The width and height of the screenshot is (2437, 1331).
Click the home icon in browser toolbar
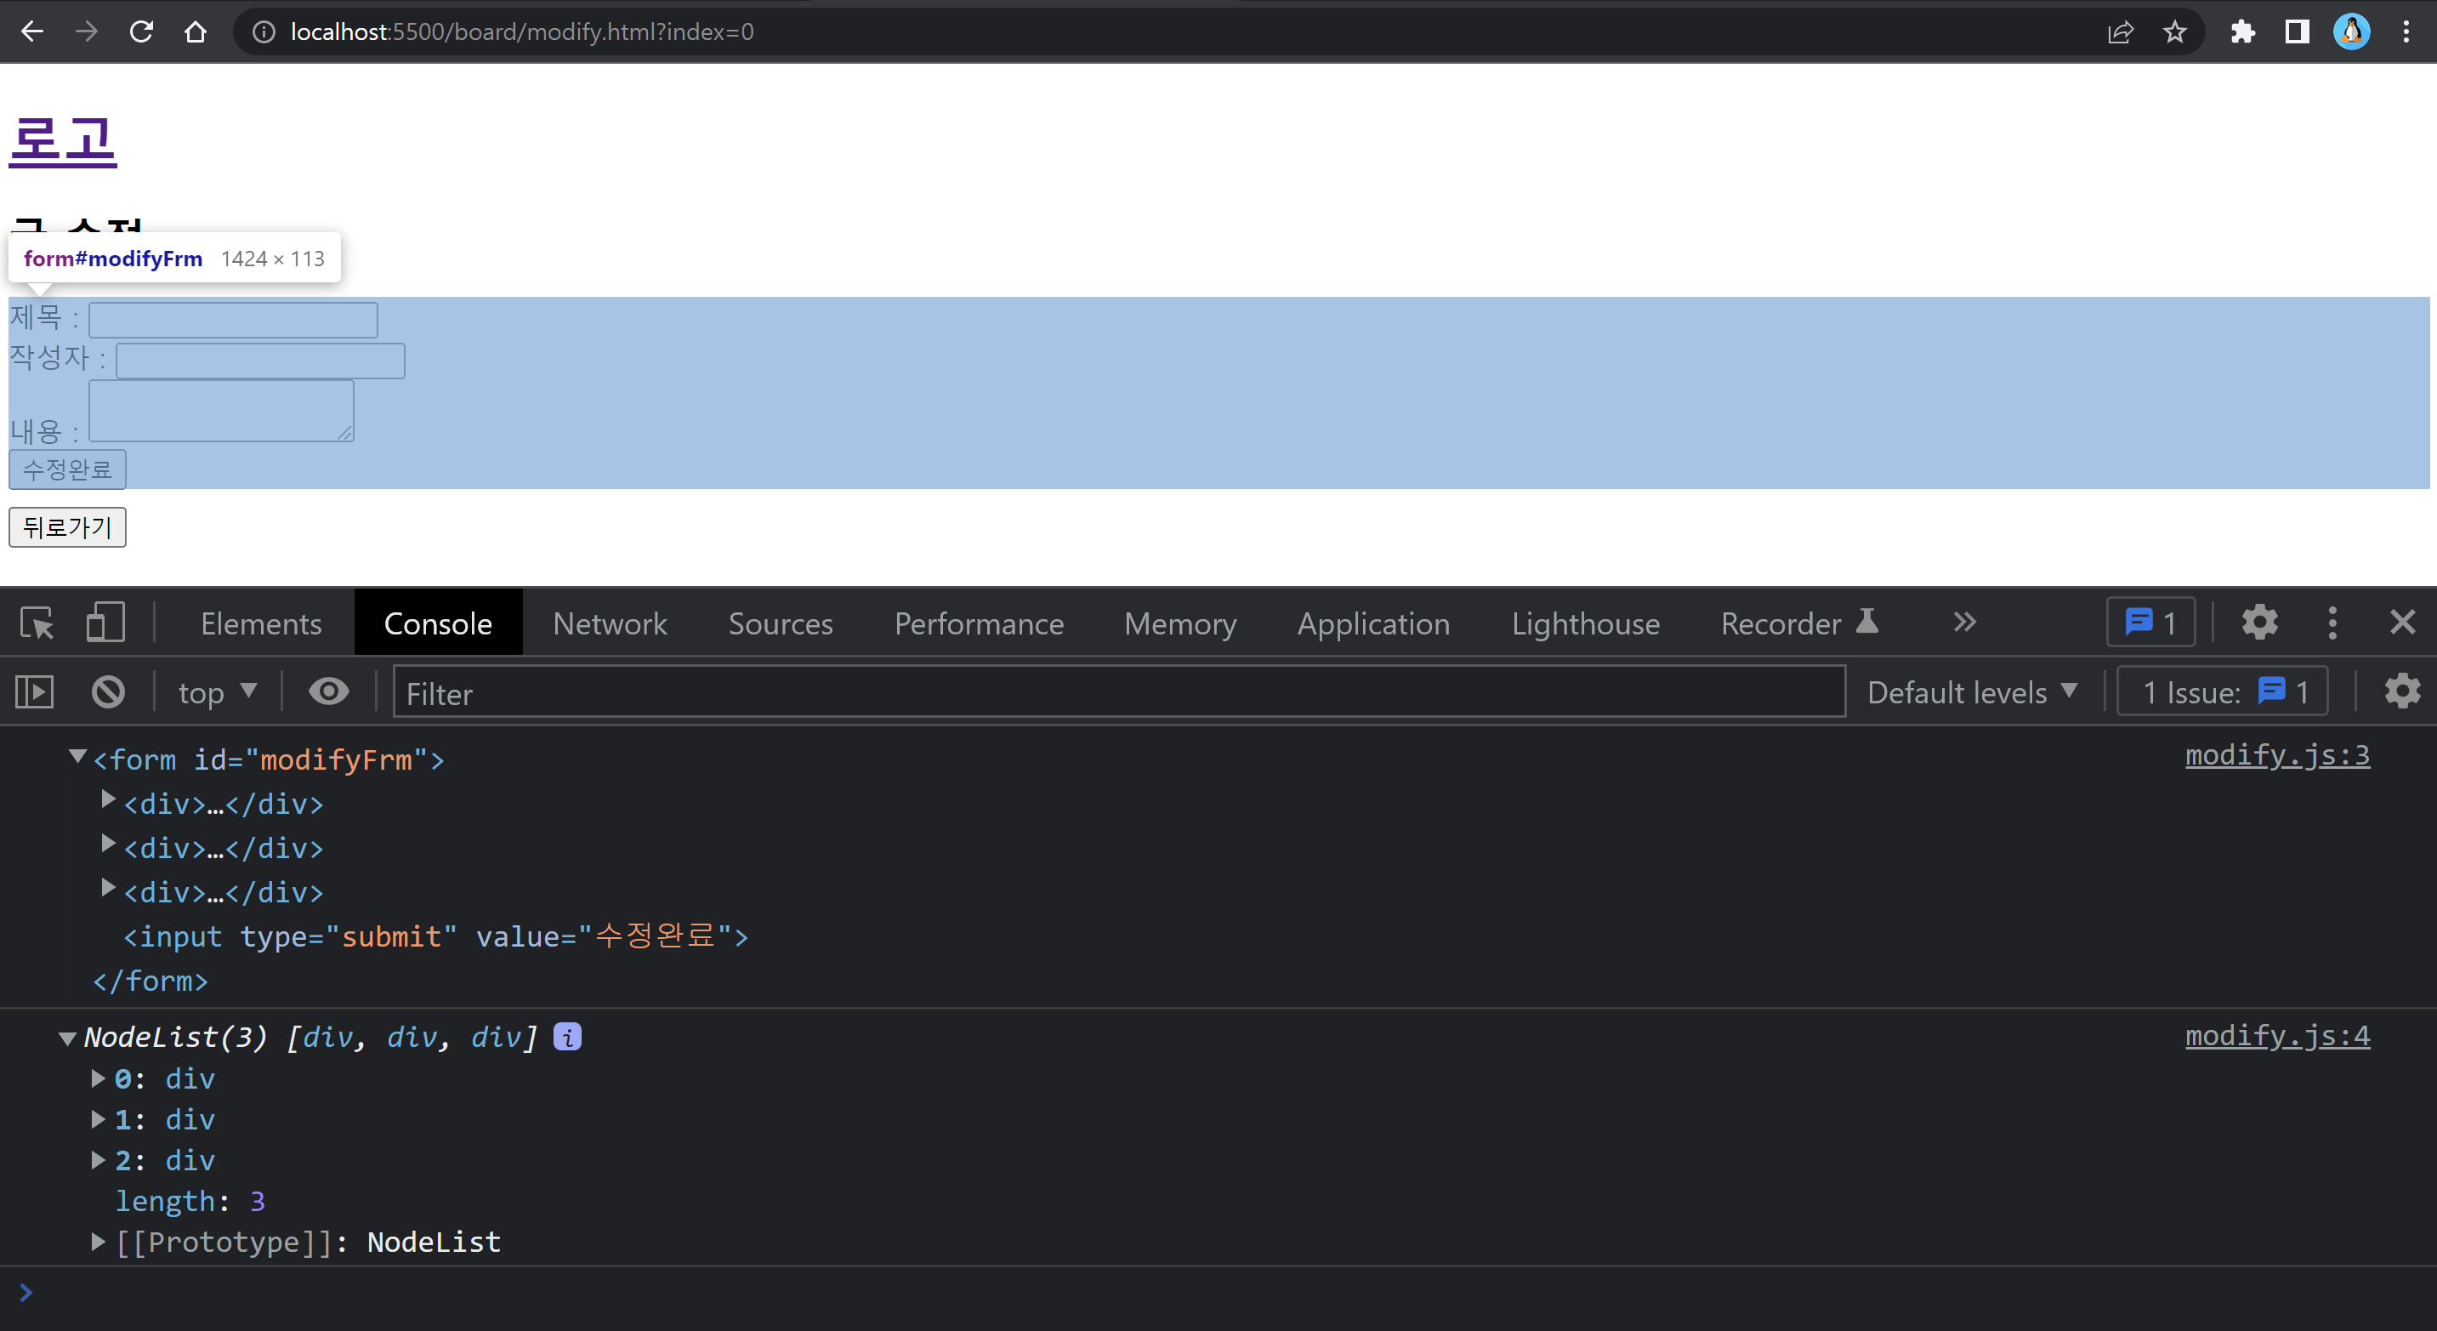[x=196, y=32]
